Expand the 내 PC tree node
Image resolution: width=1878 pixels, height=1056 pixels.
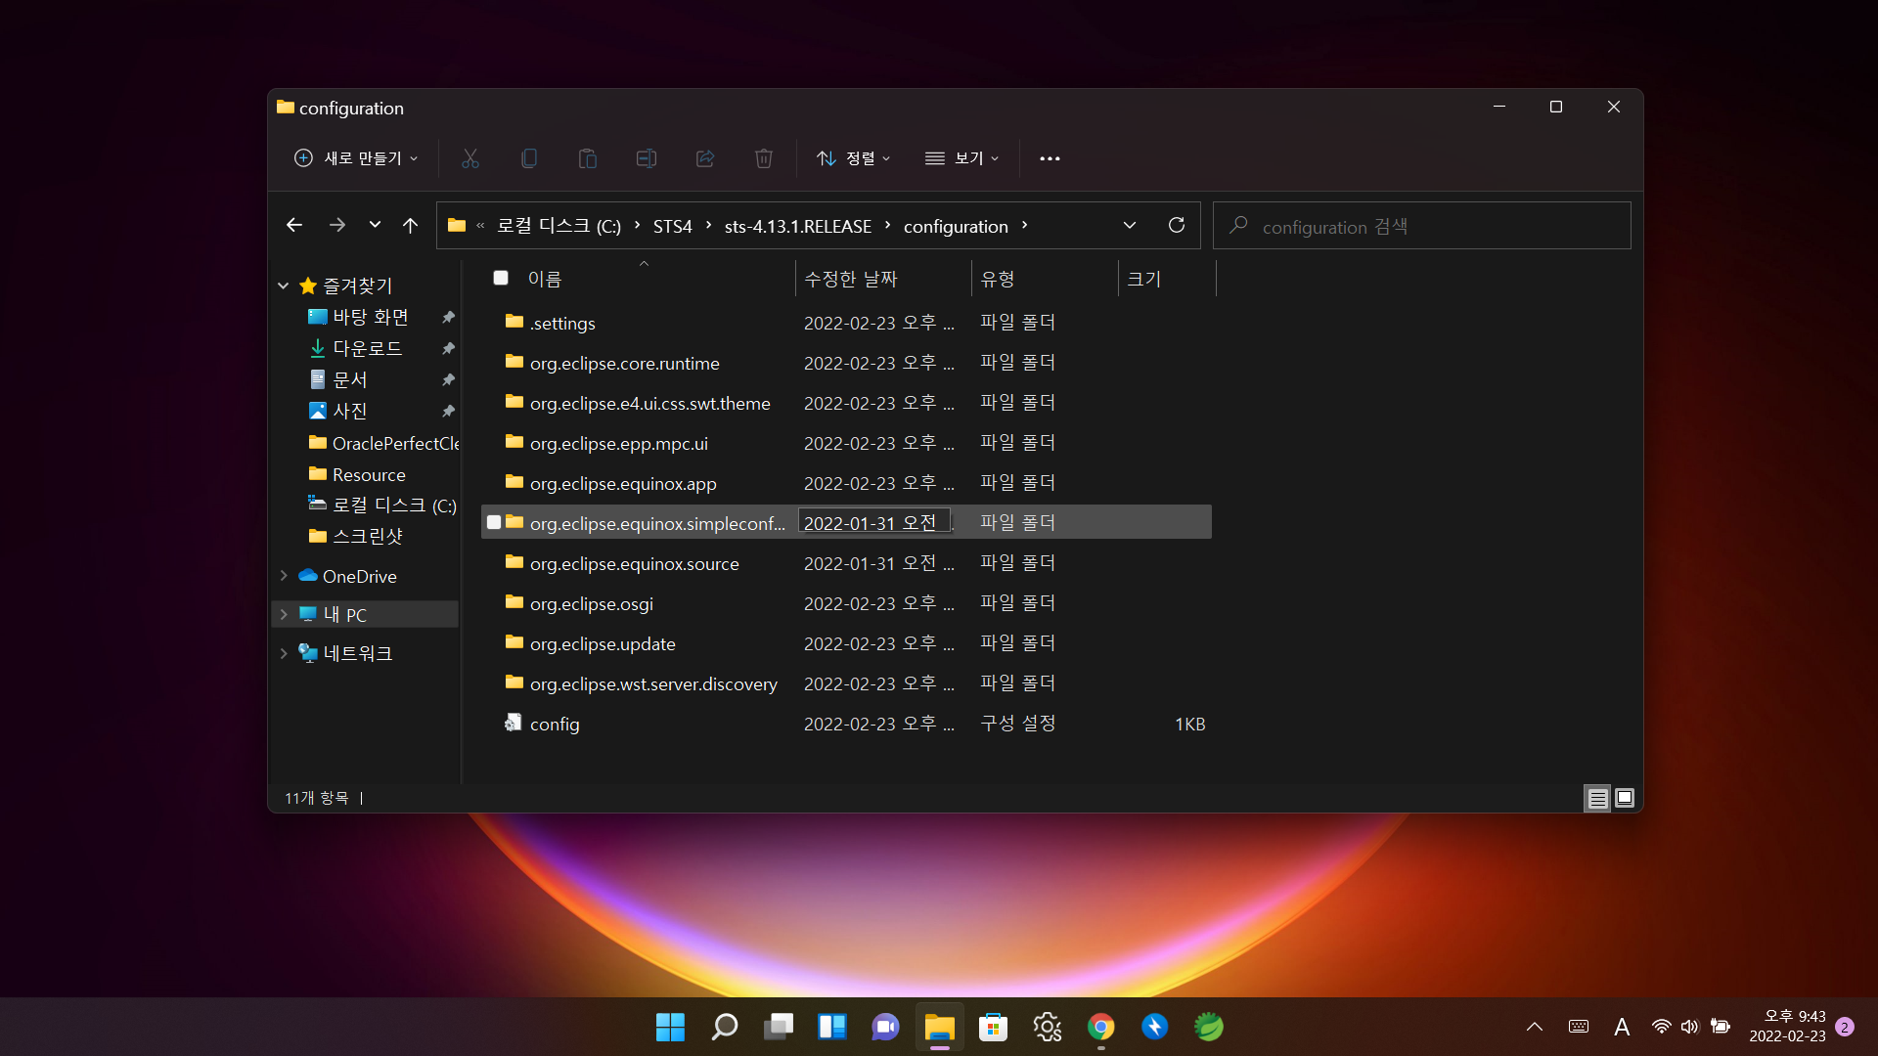pos(284,615)
